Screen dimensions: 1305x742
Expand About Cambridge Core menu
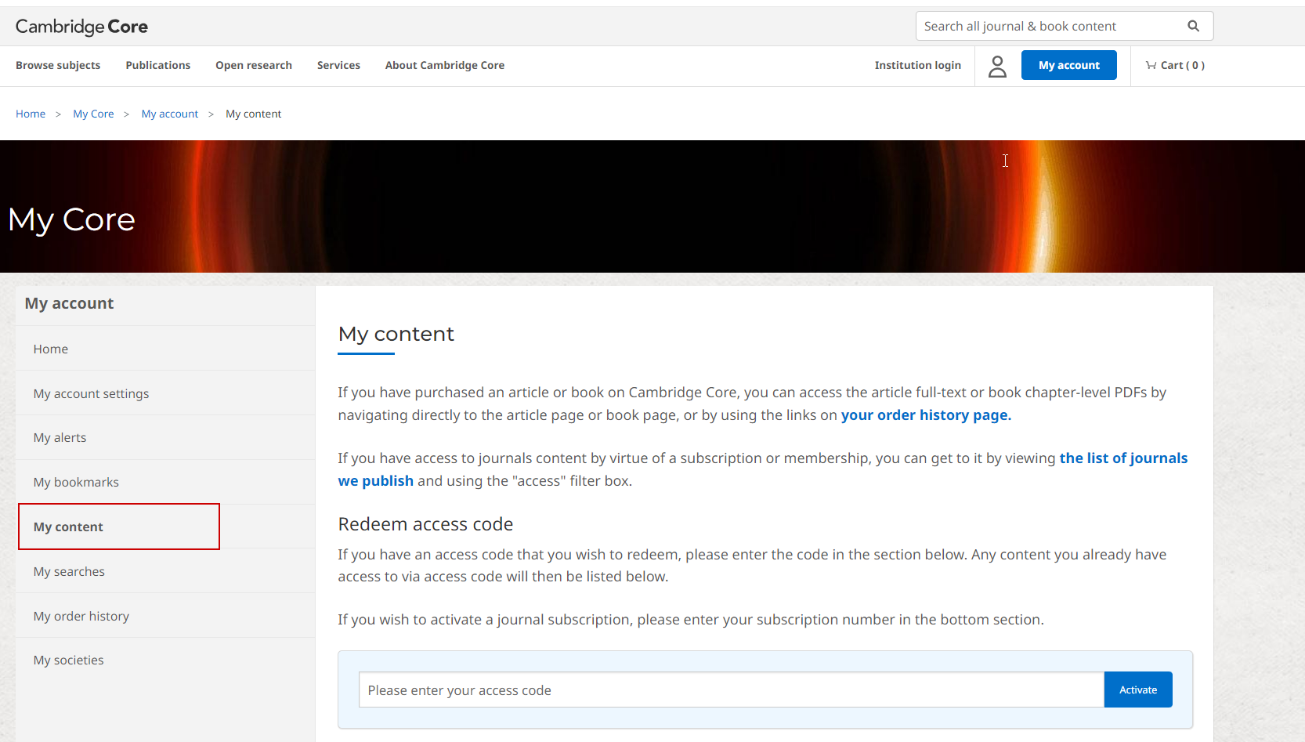(444, 65)
